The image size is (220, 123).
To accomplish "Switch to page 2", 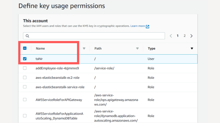I will [x=184, y=36].
